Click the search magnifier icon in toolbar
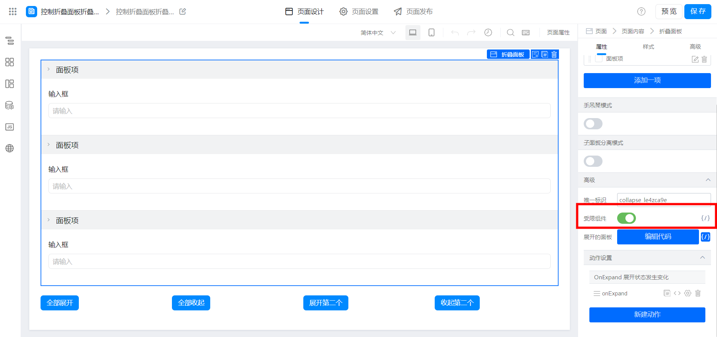 511,33
